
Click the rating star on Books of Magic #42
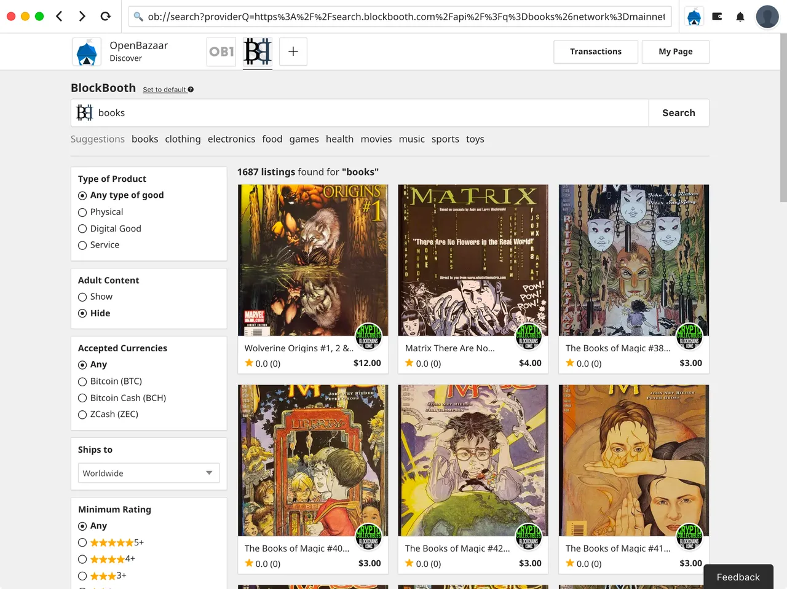click(x=409, y=563)
